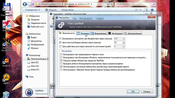
Task: Click the search magnifier in Explorer
Action: (x=154, y=4)
